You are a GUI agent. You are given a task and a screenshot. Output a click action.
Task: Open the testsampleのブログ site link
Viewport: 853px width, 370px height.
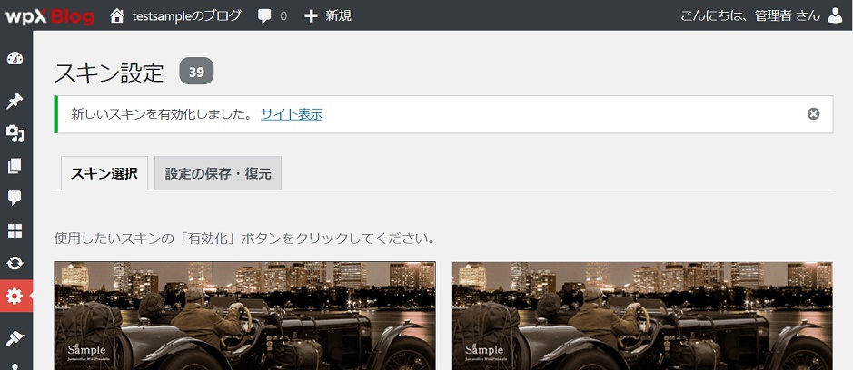[x=186, y=15]
